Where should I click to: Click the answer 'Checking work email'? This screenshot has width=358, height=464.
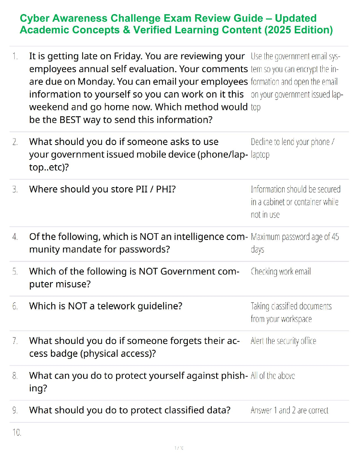[281, 272]
